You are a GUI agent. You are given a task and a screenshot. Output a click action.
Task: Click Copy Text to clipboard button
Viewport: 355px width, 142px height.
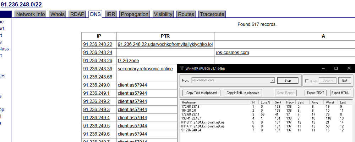click(202, 93)
